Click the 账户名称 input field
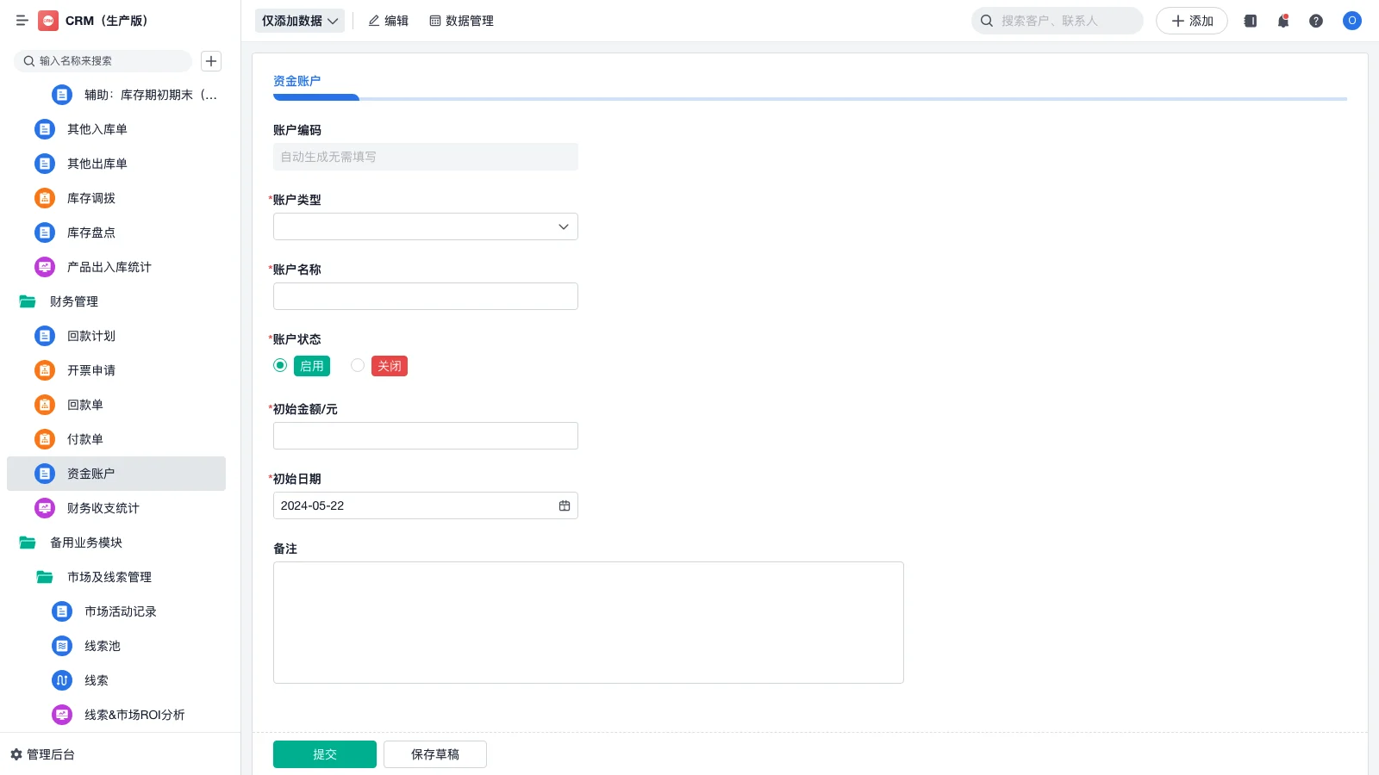The image size is (1379, 775). click(425, 296)
